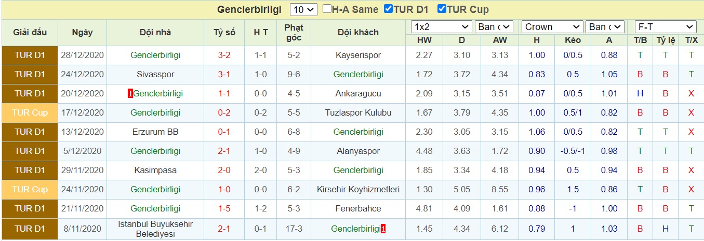
Task: Open the Crown bookmaker dropdown
Action: click(553, 27)
